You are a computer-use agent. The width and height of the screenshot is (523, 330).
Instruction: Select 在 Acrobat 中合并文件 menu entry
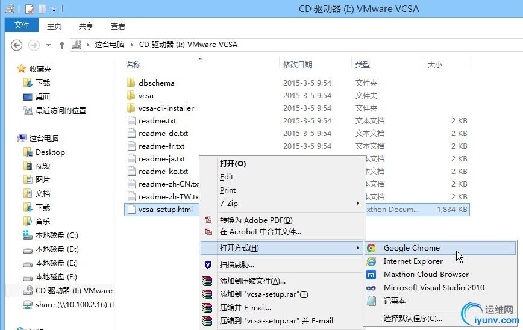point(260,231)
